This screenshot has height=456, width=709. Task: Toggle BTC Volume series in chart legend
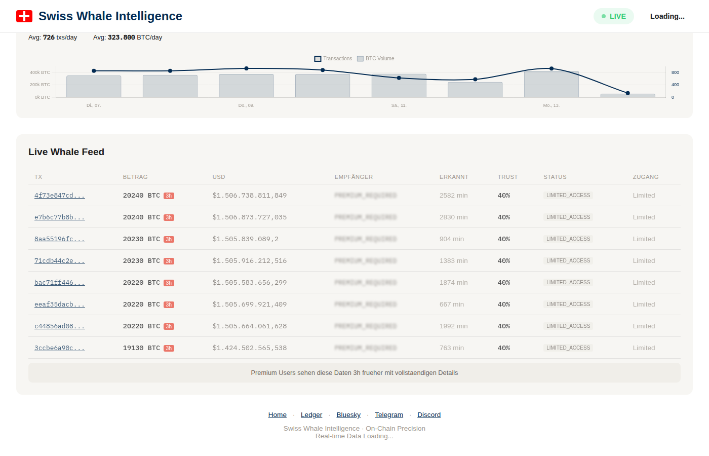tap(375, 59)
